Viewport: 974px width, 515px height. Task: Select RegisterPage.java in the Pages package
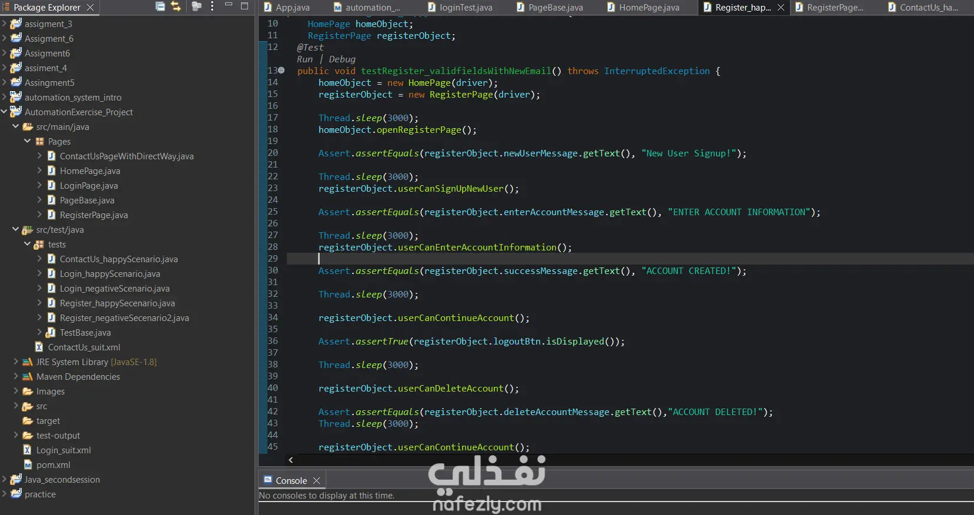93,215
